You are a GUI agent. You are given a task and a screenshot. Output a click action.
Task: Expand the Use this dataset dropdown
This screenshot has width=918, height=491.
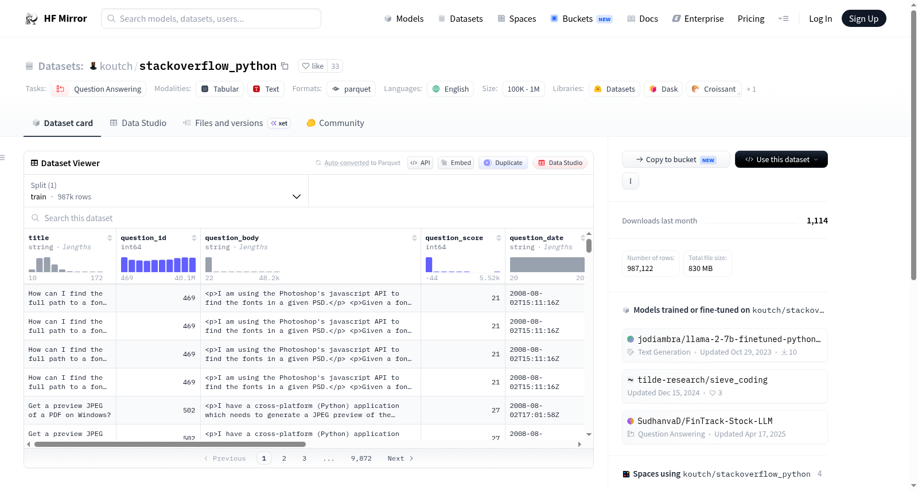(781, 159)
